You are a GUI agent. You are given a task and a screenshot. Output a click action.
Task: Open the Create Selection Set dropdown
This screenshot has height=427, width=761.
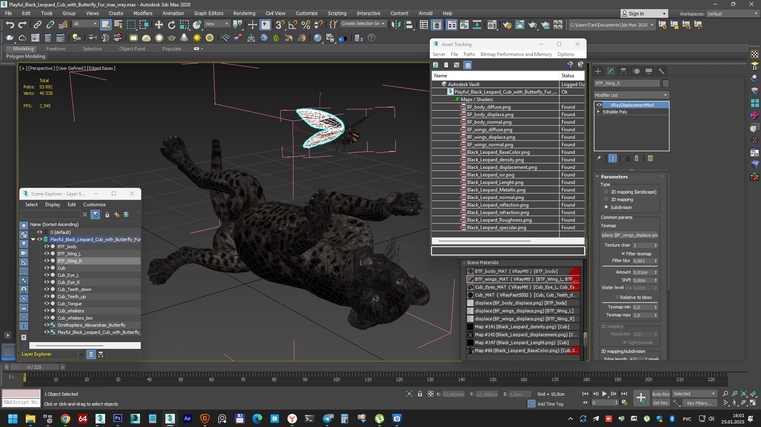point(363,24)
